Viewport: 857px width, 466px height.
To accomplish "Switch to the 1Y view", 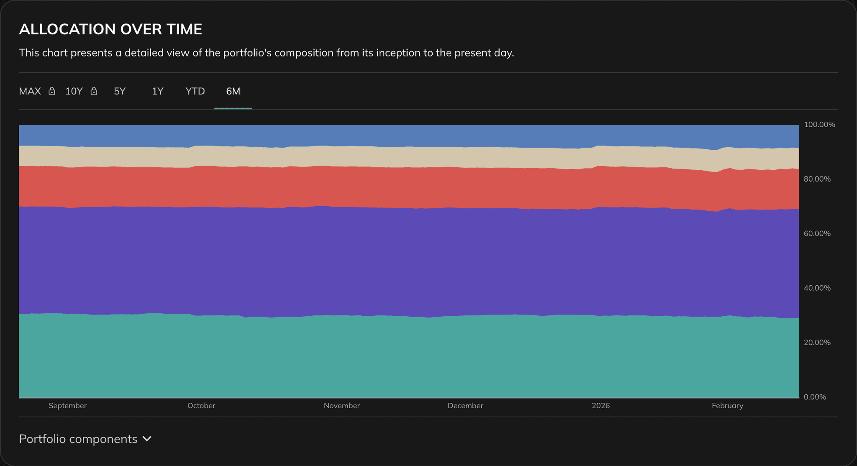I will [157, 91].
